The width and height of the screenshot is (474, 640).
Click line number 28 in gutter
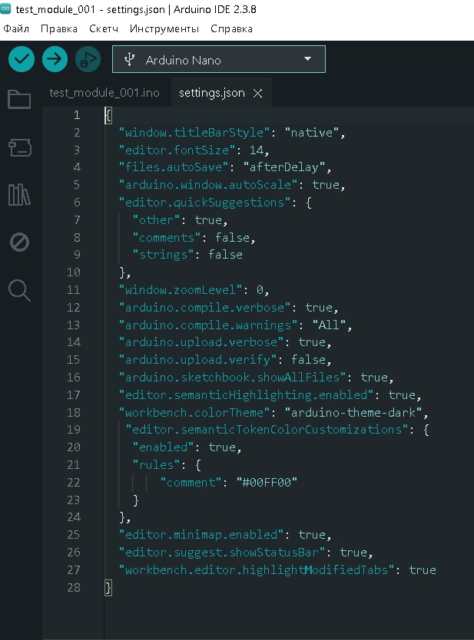(74, 587)
